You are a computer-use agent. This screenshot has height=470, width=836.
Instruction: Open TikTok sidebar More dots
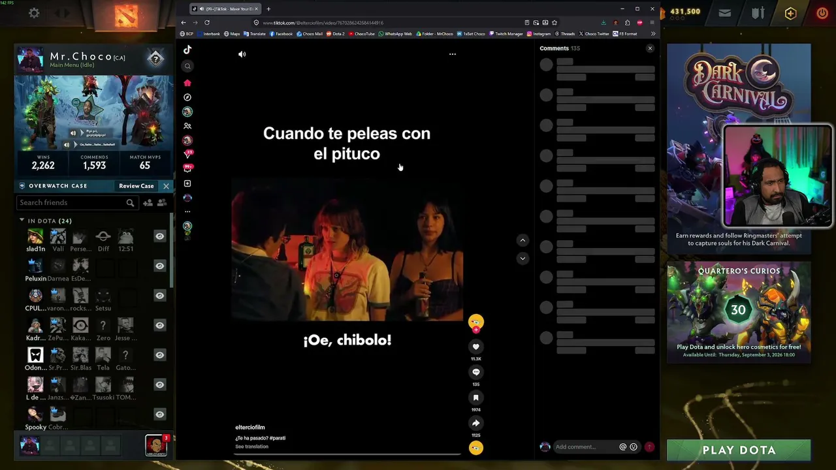click(187, 211)
